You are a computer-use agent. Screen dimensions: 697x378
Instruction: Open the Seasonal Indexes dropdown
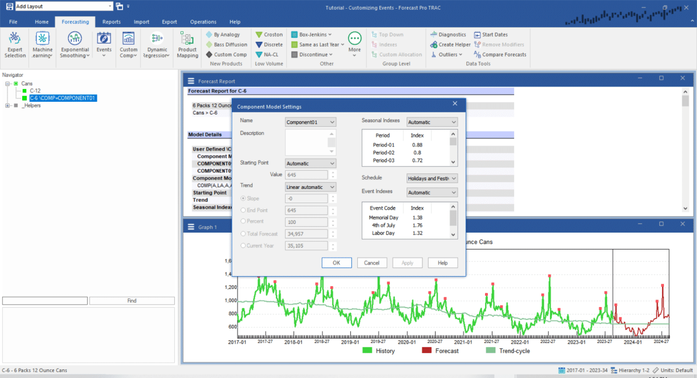click(x=432, y=122)
